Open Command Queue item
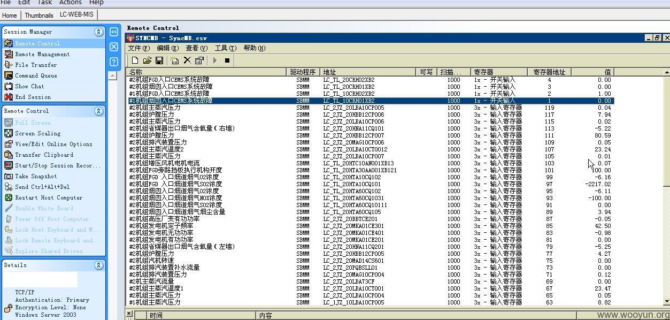 click(36, 75)
